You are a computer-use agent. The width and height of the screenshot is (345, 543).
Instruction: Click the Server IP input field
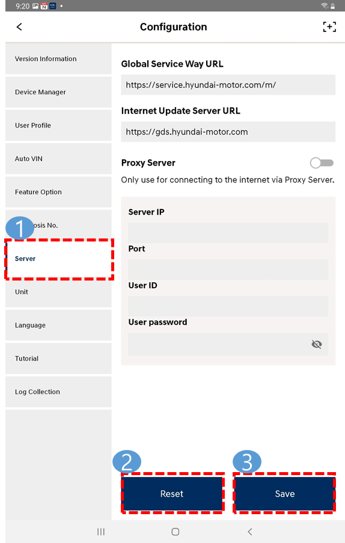coord(228,232)
